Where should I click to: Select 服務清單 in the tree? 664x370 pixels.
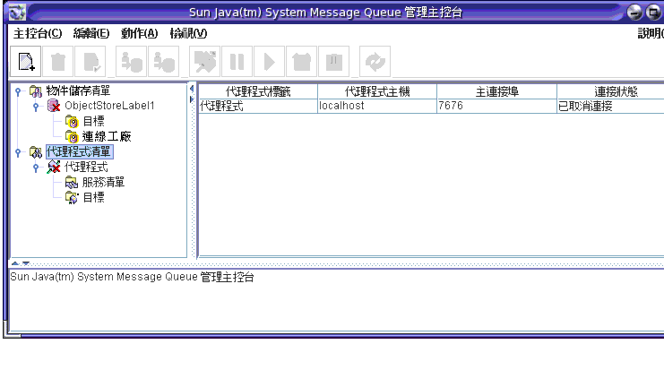[x=103, y=183]
